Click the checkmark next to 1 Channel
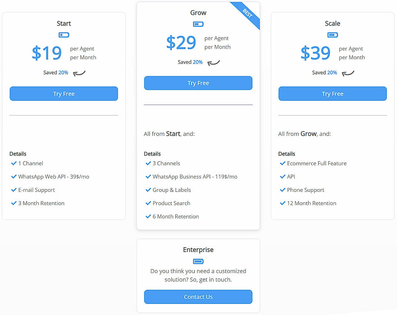Screen dimensions: 397x315 click(x=14, y=163)
